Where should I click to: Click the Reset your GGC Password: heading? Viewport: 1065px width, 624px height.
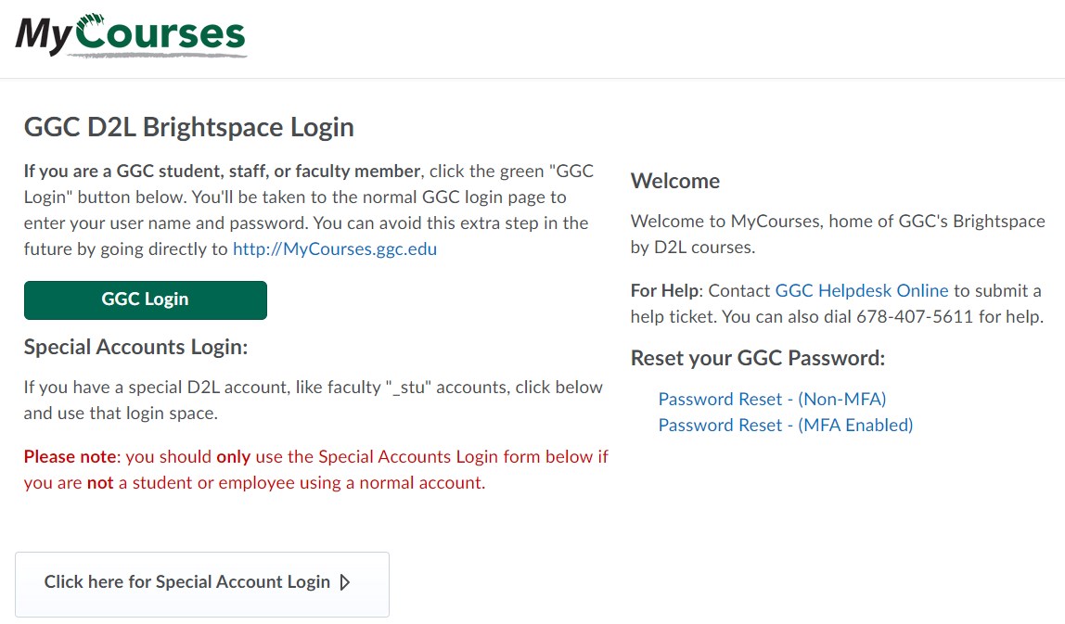point(758,358)
